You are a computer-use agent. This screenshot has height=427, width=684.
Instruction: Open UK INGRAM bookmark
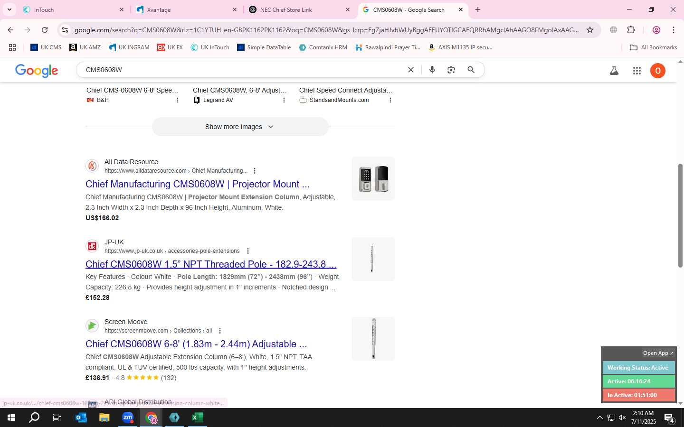click(x=129, y=47)
